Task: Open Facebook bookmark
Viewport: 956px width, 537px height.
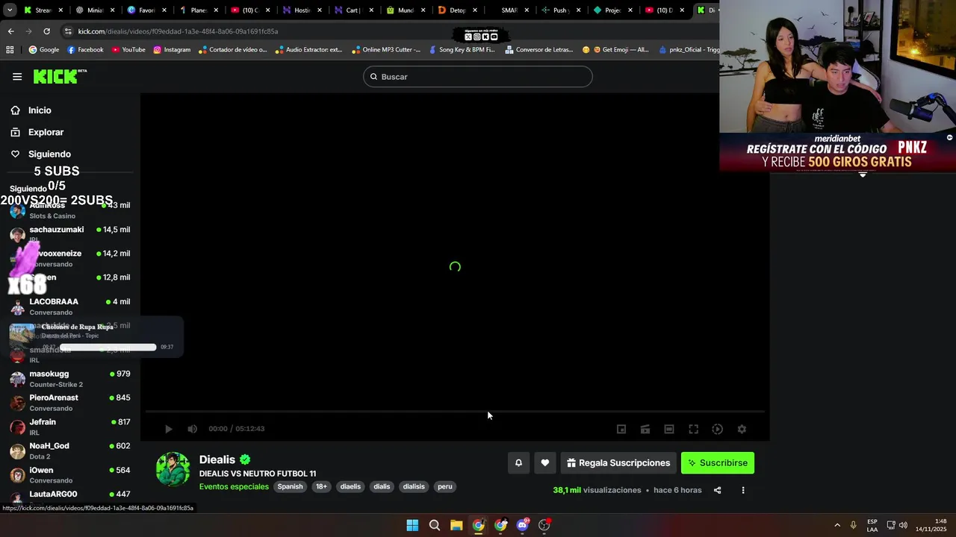Action: point(85,50)
